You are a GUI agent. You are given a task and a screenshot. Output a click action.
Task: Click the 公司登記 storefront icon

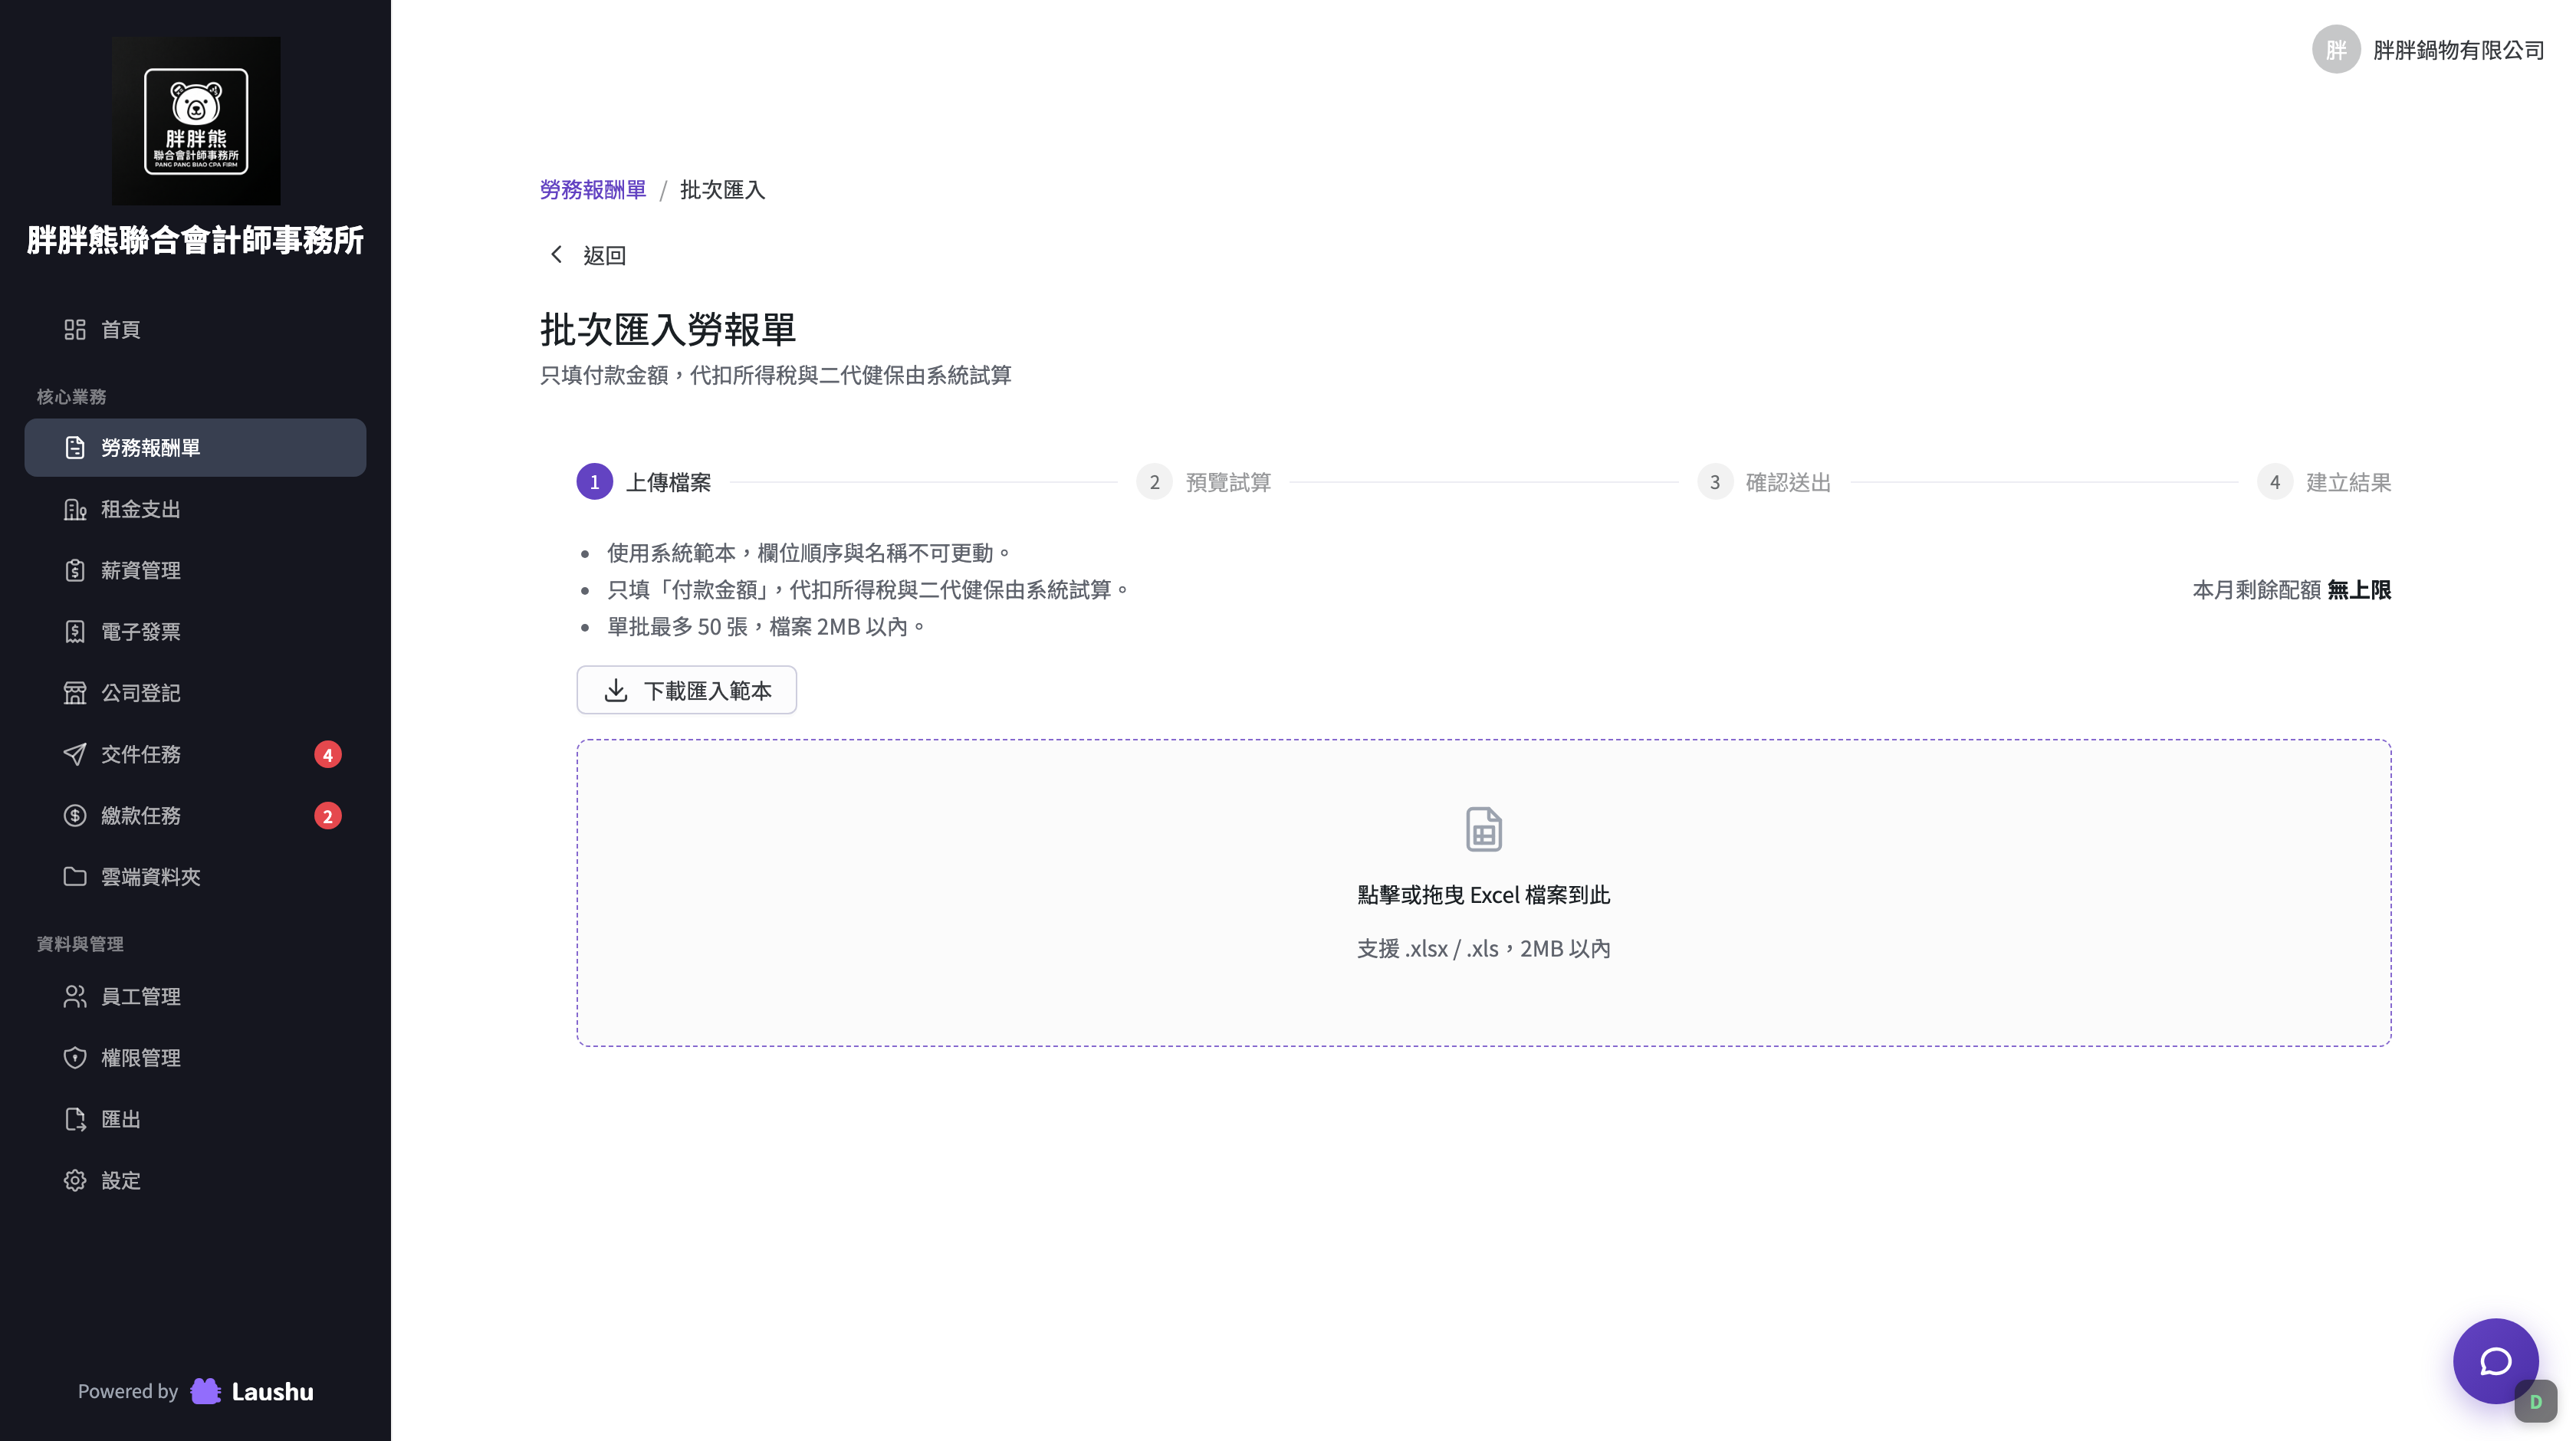tap(75, 692)
